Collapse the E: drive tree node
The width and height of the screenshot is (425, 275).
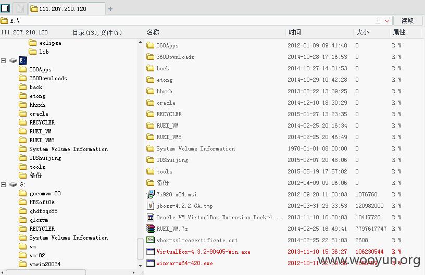point(3,60)
